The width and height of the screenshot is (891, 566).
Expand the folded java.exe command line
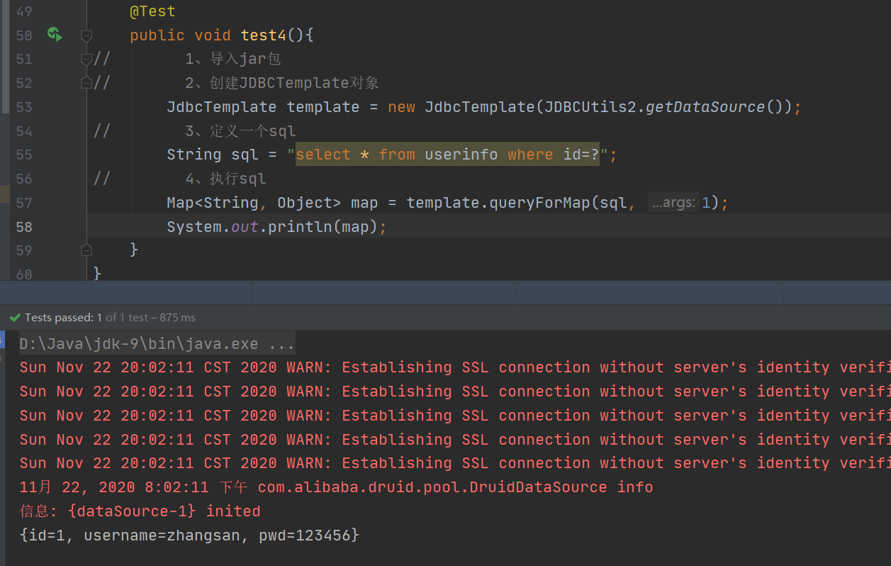[157, 344]
